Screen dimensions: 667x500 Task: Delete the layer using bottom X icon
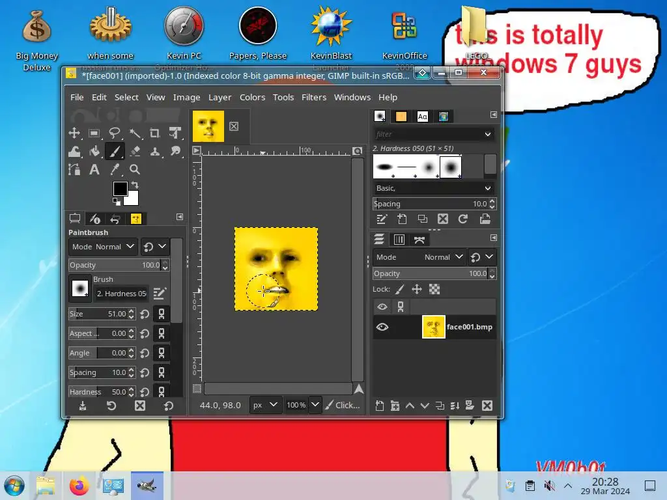tap(487, 406)
